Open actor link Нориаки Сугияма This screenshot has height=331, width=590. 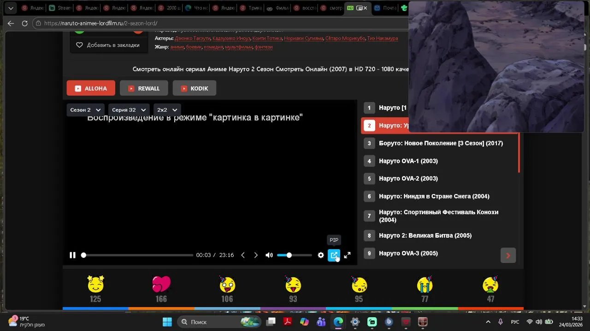(x=303, y=38)
